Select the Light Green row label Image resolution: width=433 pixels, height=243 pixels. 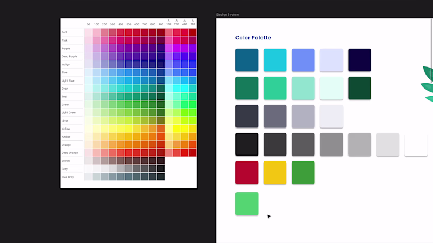pyautogui.click(x=69, y=112)
